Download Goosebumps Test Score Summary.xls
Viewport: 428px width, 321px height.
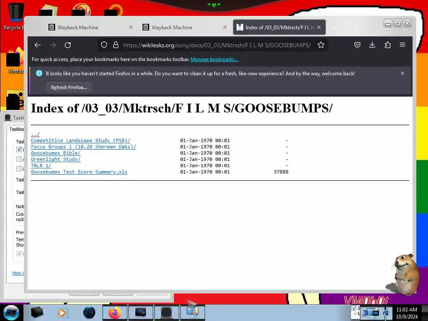(79, 172)
